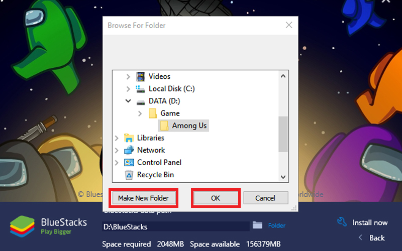Click the BlueStacks logo
The width and height of the screenshot is (402, 251).
(22, 226)
